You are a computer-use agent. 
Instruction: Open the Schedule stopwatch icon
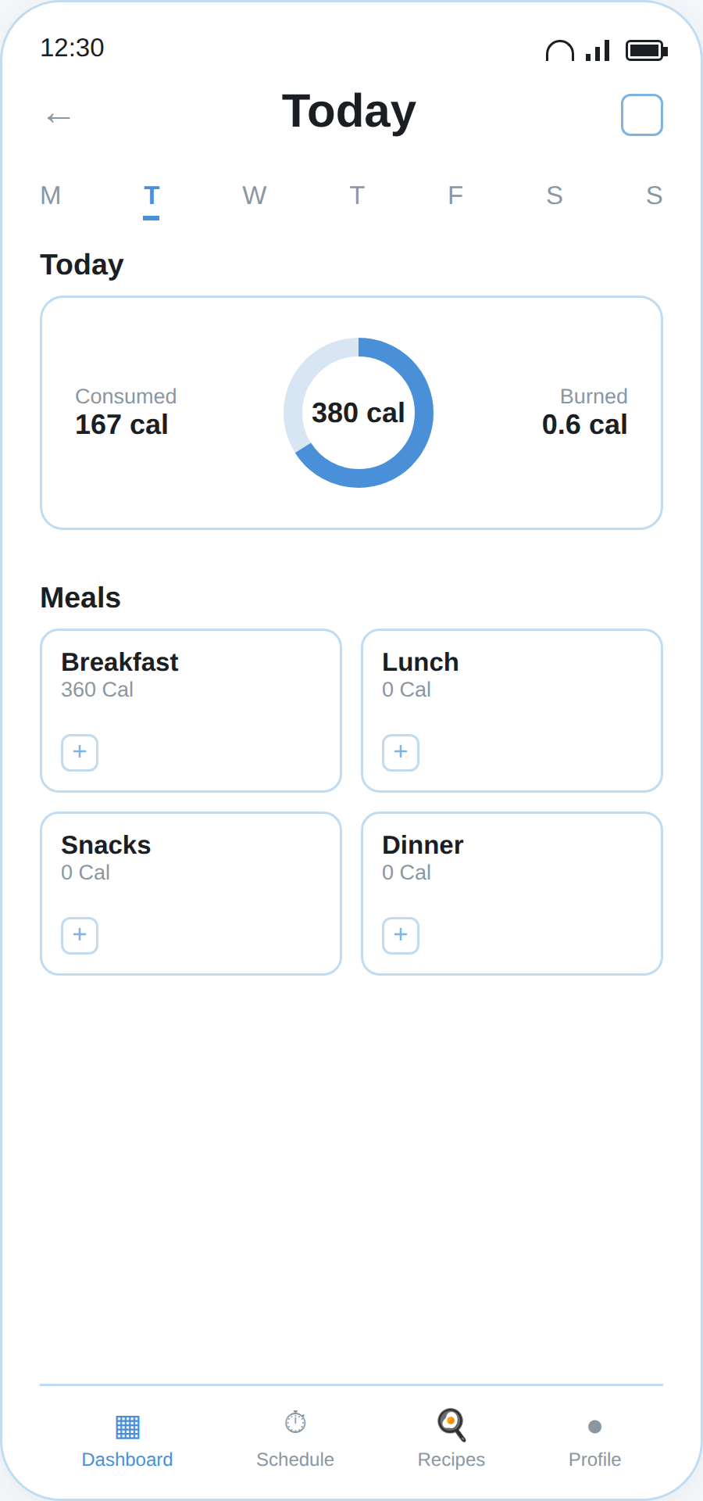pyautogui.click(x=295, y=1423)
